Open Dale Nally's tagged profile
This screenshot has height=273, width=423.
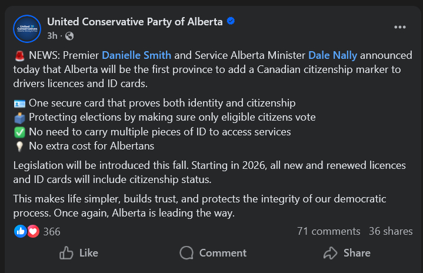click(332, 55)
